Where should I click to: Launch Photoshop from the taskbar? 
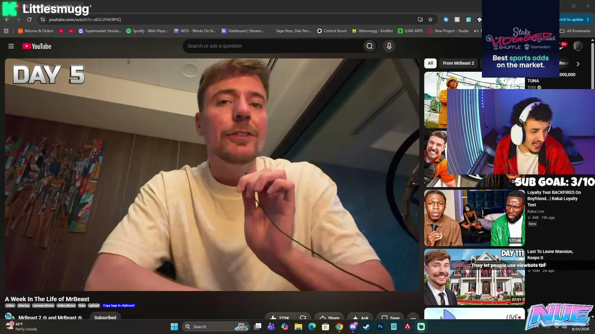point(380,327)
